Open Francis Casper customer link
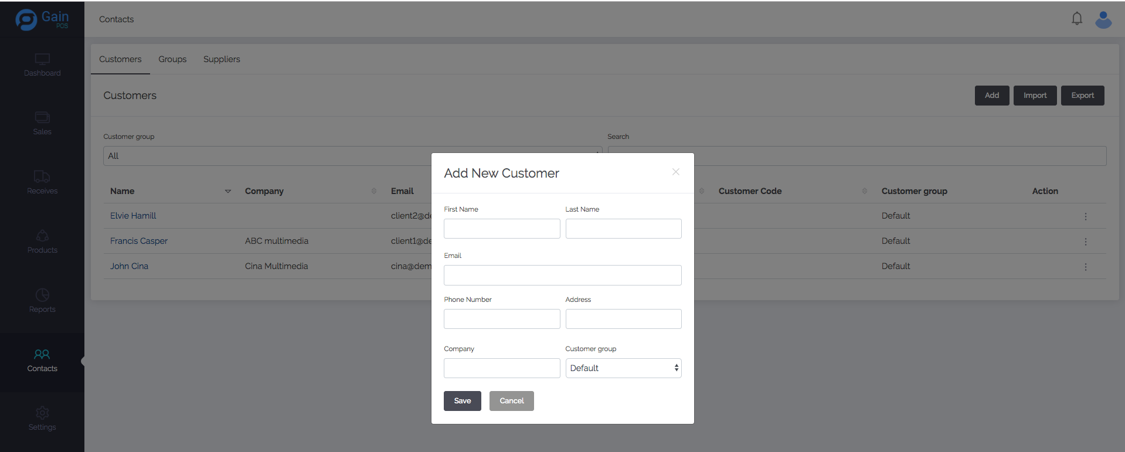 pyautogui.click(x=139, y=241)
